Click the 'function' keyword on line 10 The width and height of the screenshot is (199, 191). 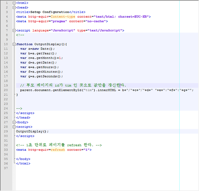coord(24,44)
